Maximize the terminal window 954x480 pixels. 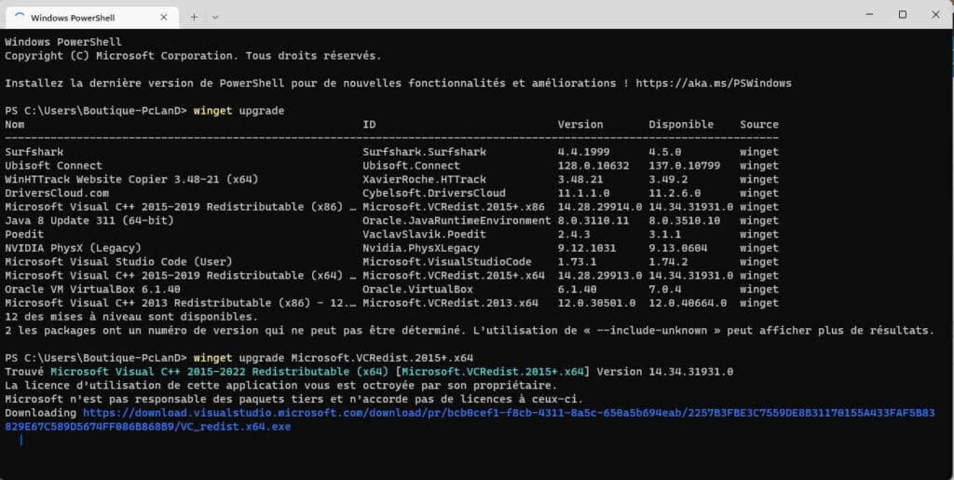[902, 15]
